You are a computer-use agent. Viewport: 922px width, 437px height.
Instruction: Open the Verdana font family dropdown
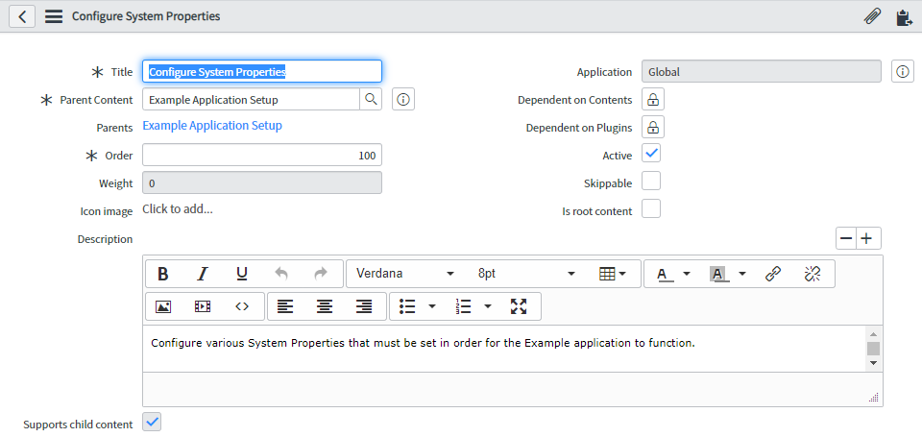tap(404, 274)
